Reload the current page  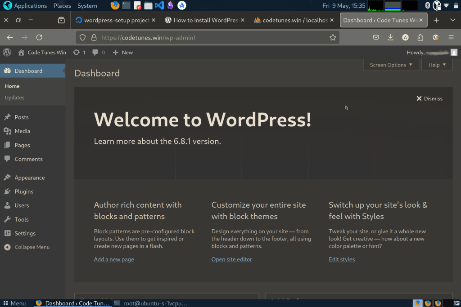point(39,37)
